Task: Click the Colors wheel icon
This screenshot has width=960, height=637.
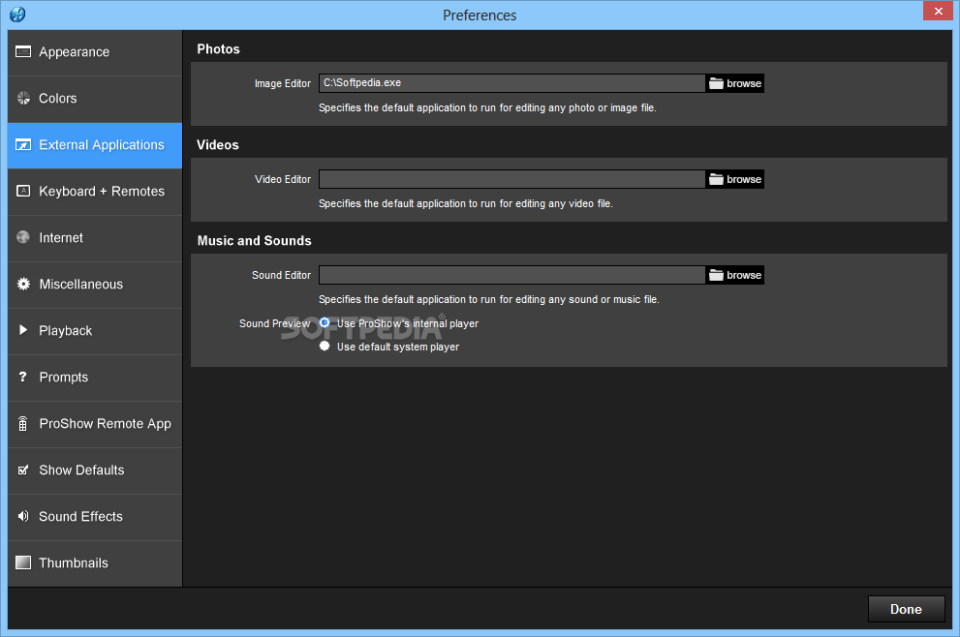Action: click(23, 98)
